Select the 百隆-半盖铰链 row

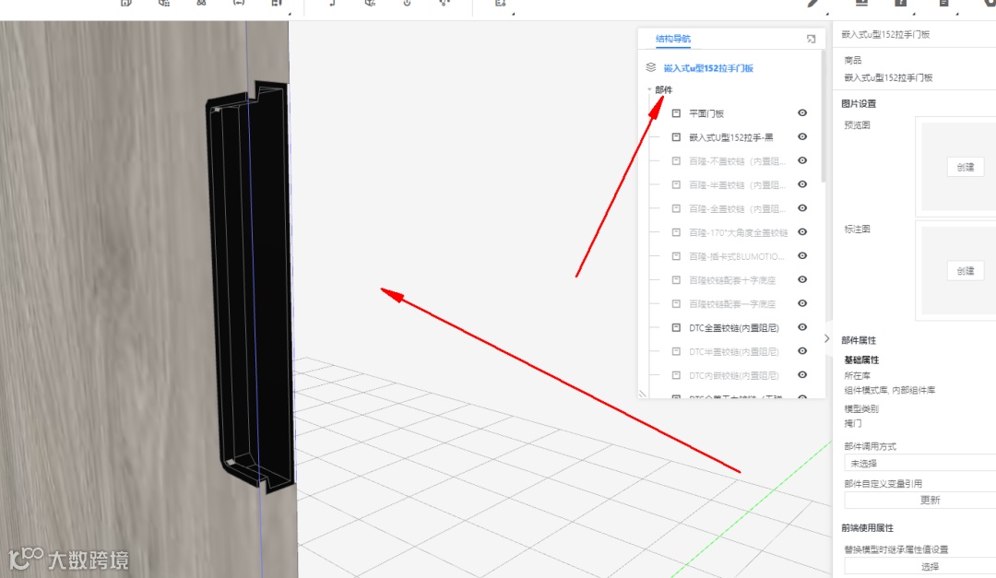[x=737, y=185]
